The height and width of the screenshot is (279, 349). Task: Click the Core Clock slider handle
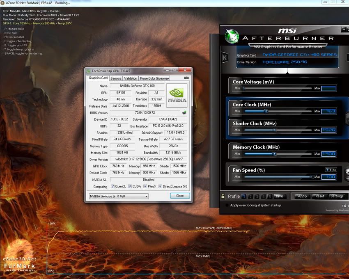[x=266, y=111]
